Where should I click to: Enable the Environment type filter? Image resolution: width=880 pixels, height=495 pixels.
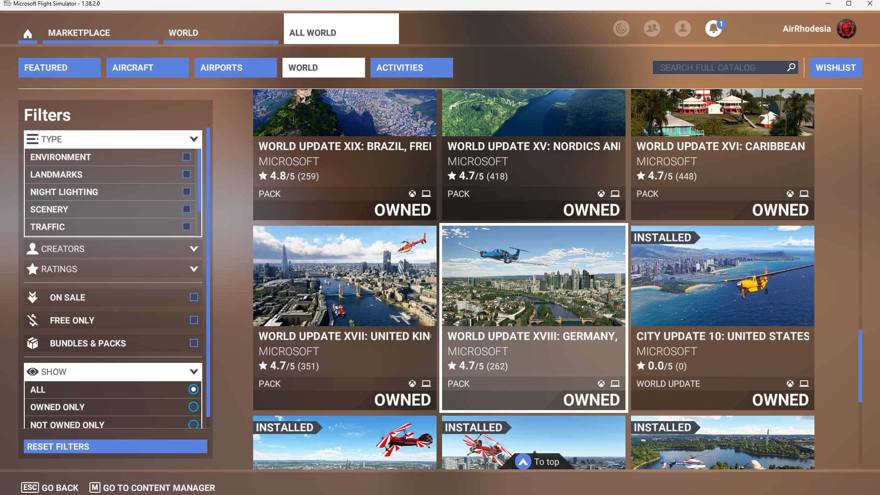186,157
